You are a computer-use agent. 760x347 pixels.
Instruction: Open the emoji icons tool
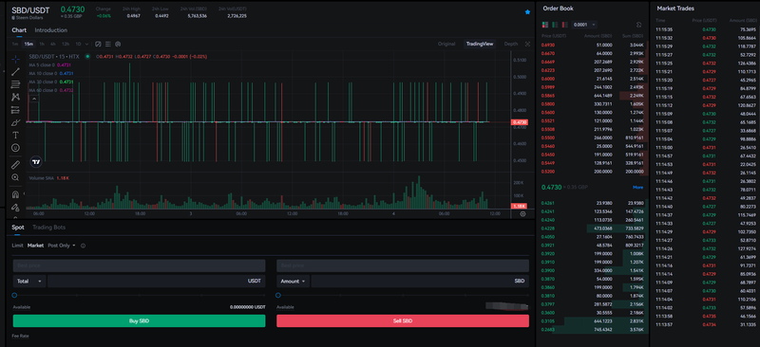point(15,148)
